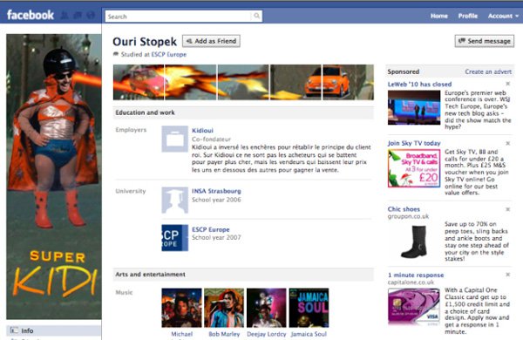Dismiss the LeWeb '10 ad
The height and width of the screenshot is (340, 523).
tap(507, 84)
